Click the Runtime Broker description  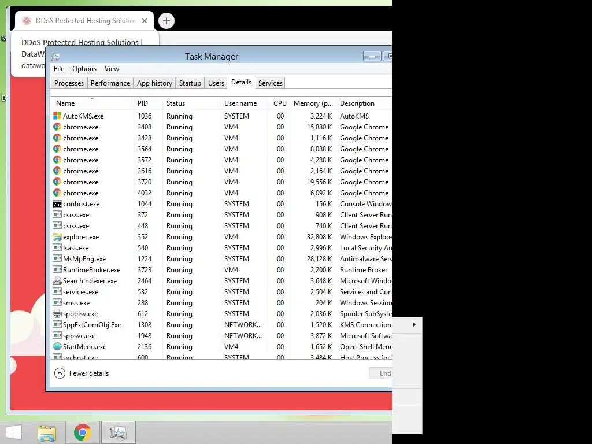tap(364, 269)
